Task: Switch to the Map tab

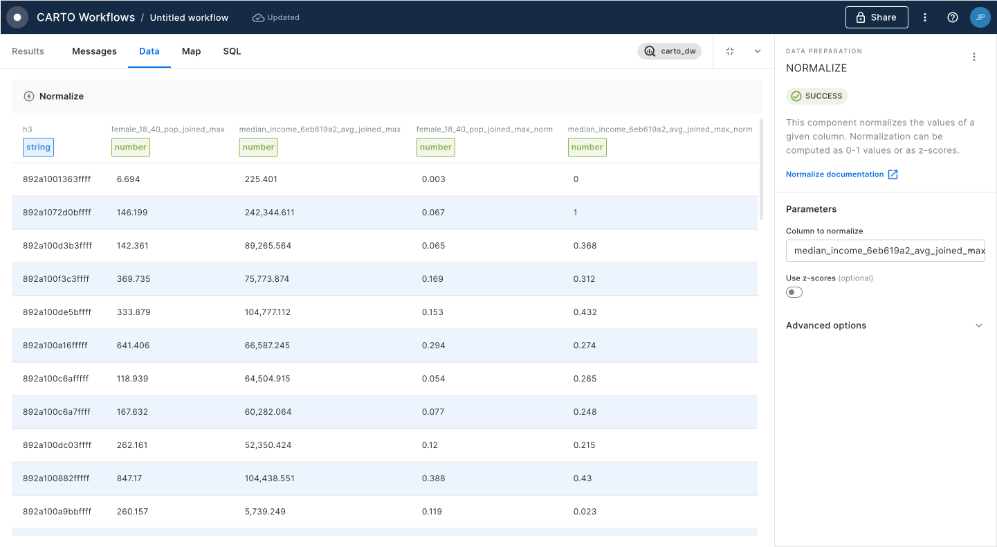Action: (191, 51)
